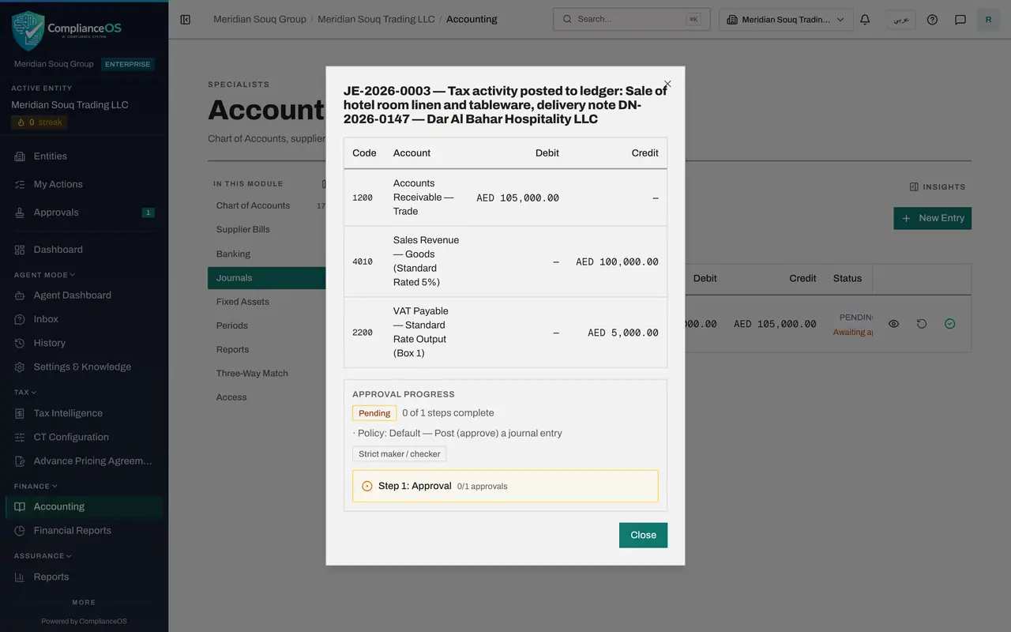Image resolution: width=1011 pixels, height=632 pixels.
Task: View journal entry with eye icon
Action: (893, 324)
